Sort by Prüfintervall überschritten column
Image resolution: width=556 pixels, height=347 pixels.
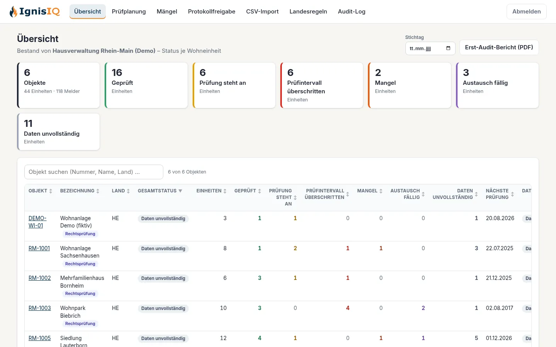click(327, 194)
